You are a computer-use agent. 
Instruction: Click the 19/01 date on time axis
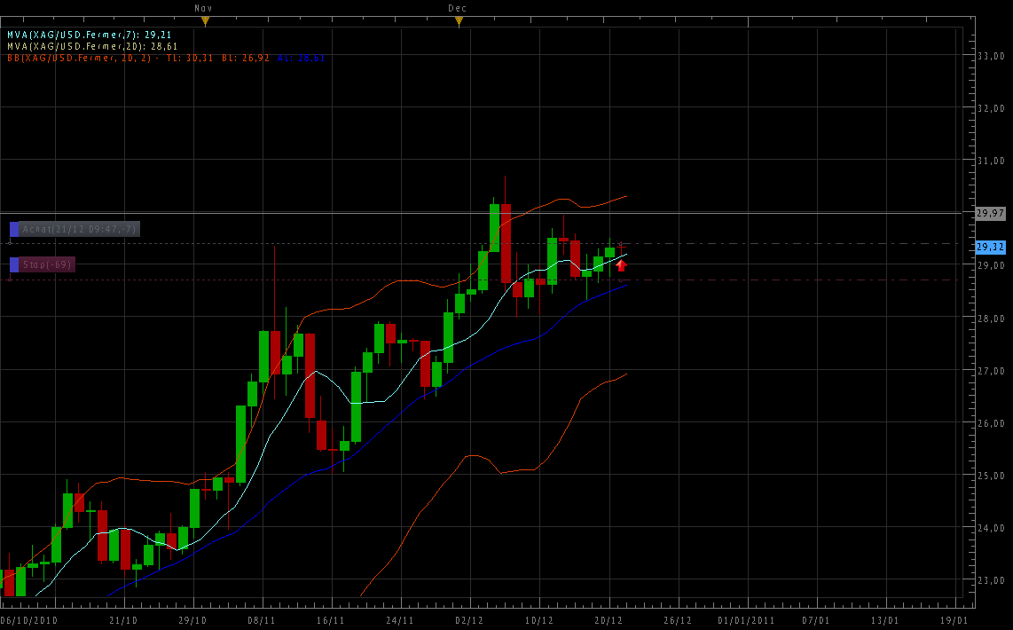[x=954, y=620]
